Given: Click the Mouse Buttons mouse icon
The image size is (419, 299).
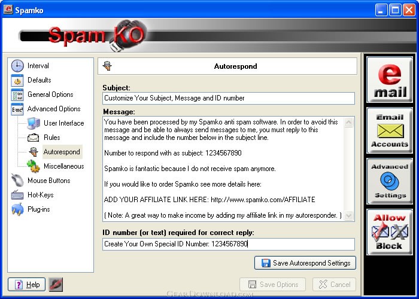Looking at the screenshot, I should click(17, 181).
